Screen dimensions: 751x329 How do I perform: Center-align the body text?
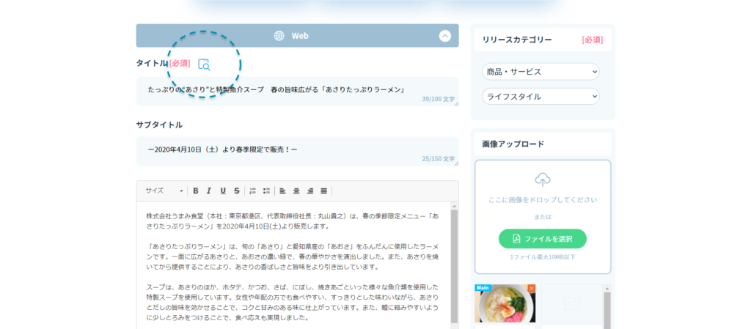296,191
